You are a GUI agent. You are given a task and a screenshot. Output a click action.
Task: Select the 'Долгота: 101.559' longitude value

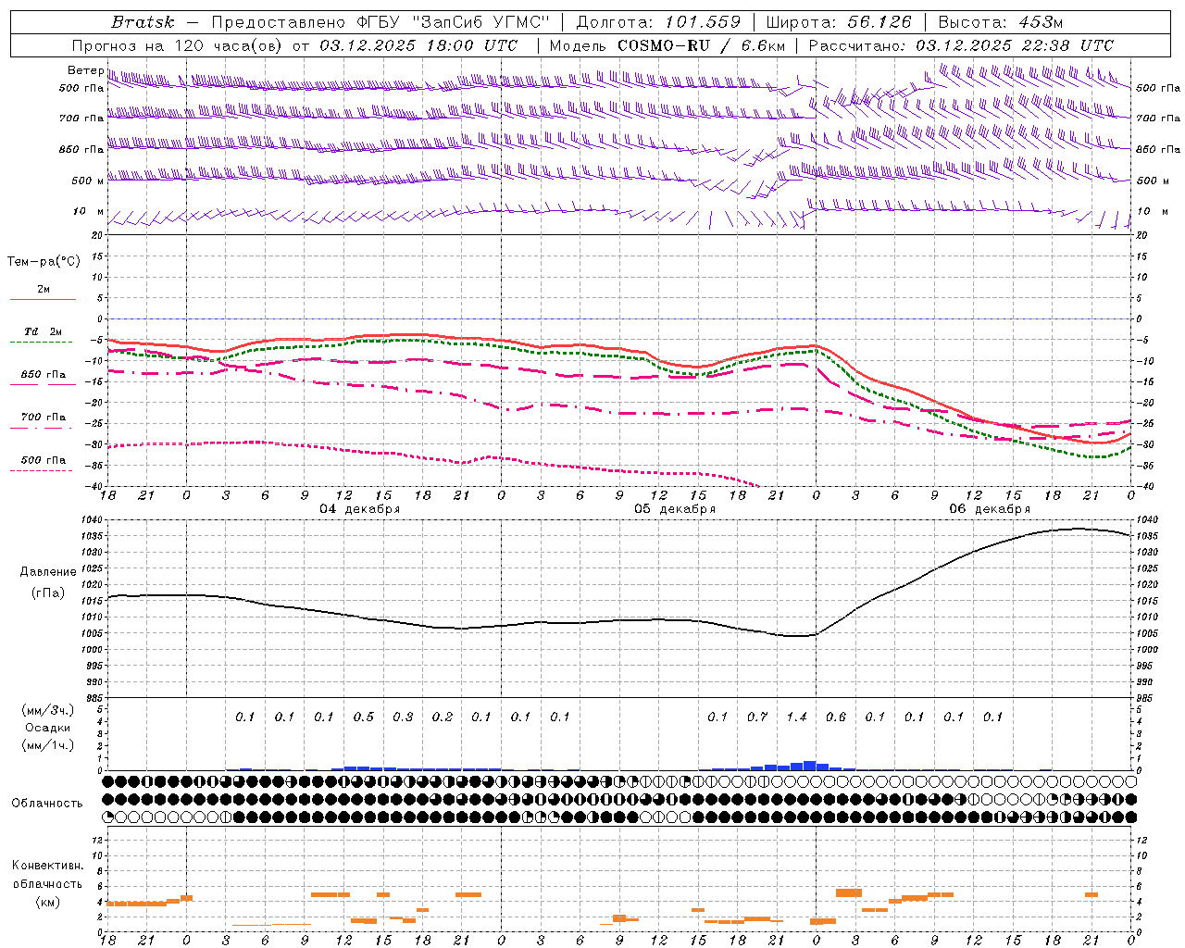(659, 22)
